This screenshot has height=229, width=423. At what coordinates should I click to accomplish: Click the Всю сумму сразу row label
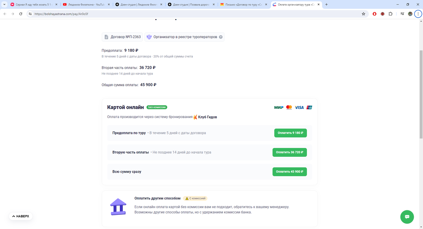(x=127, y=172)
